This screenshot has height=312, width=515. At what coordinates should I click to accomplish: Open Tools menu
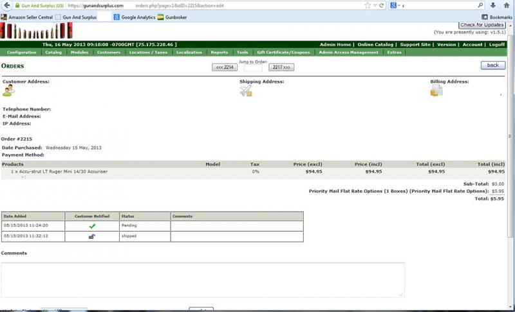[243, 53]
